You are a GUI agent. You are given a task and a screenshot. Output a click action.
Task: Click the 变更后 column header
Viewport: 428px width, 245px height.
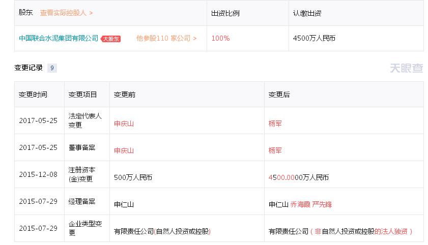279,95
